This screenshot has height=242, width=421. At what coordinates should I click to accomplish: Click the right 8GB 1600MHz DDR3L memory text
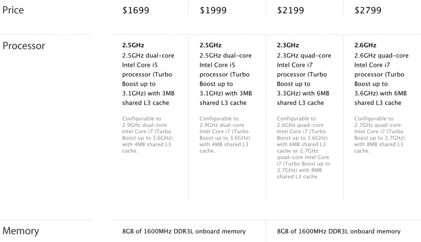coord(338,231)
